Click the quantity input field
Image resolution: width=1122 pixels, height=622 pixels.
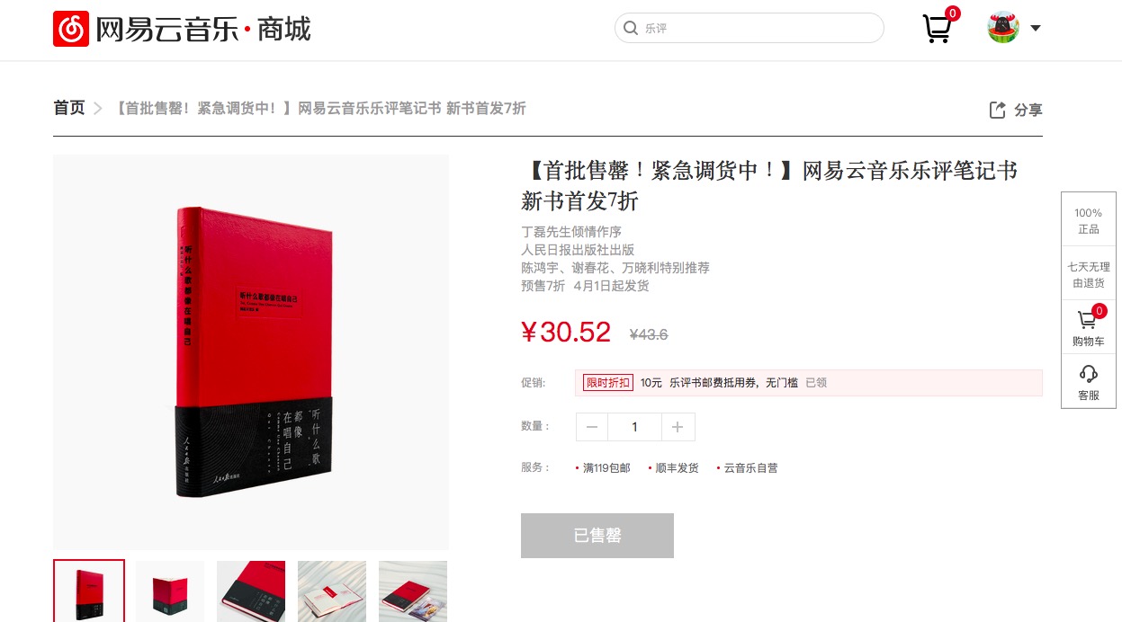[x=634, y=427]
